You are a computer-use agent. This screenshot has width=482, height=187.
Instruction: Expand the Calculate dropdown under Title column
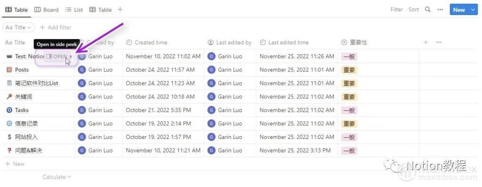[57, 177]
